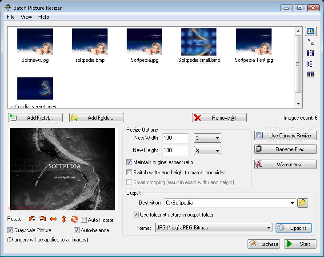Uncheck Auto-balance option

[x=76, y=230]
